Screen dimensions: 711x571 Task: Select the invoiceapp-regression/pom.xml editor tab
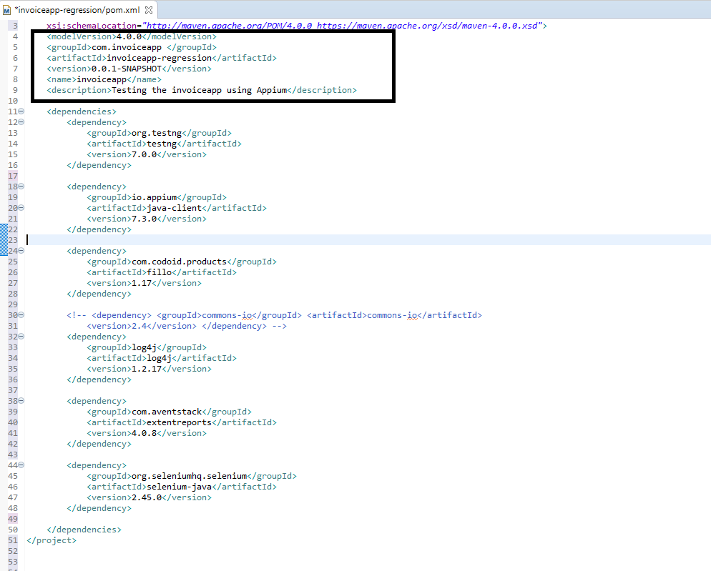tap(79, 9)
